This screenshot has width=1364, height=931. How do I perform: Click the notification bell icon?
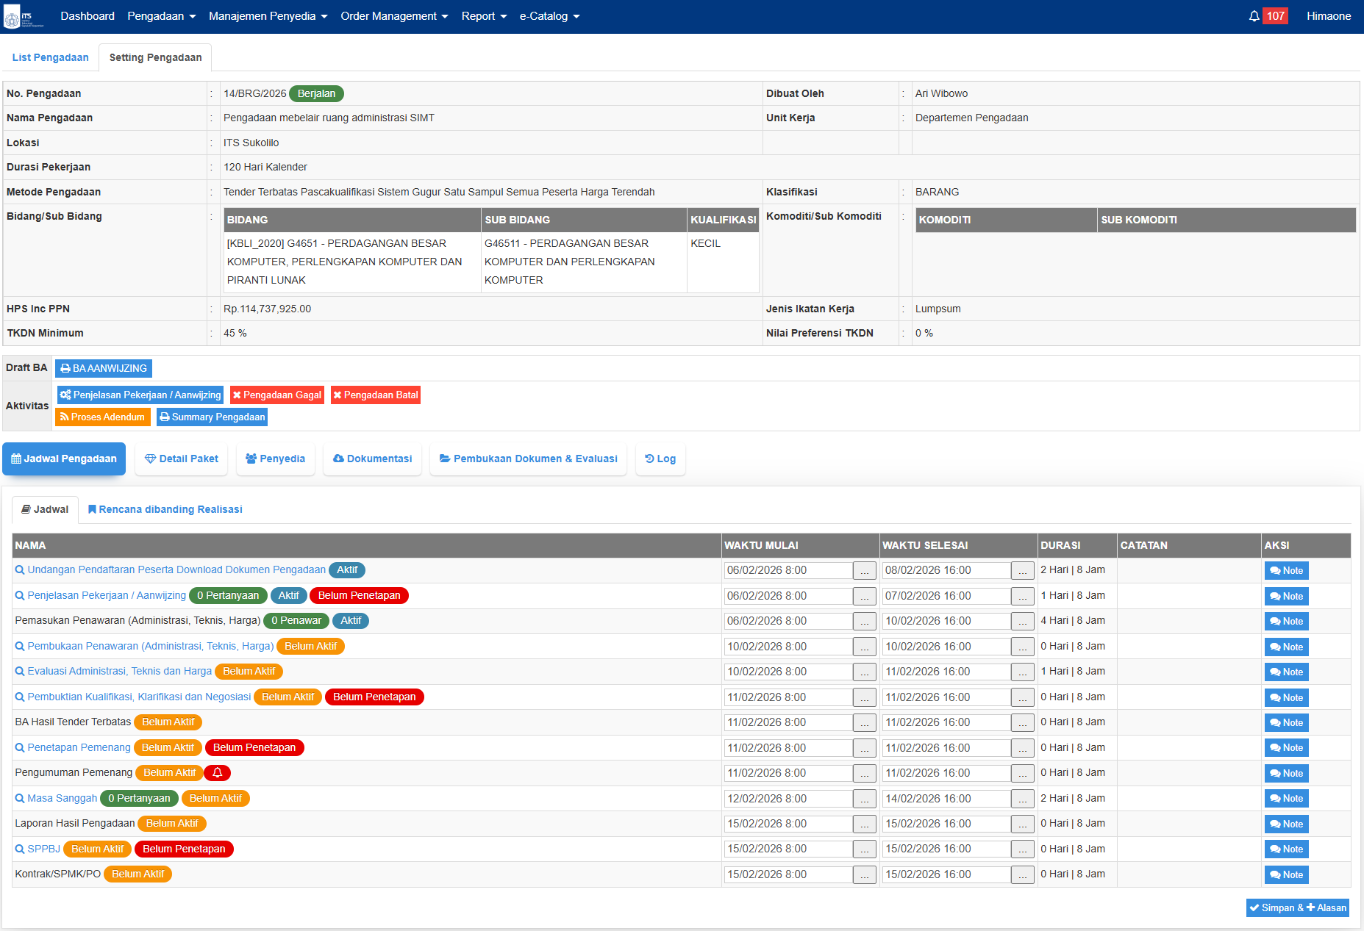(1254, 16)
